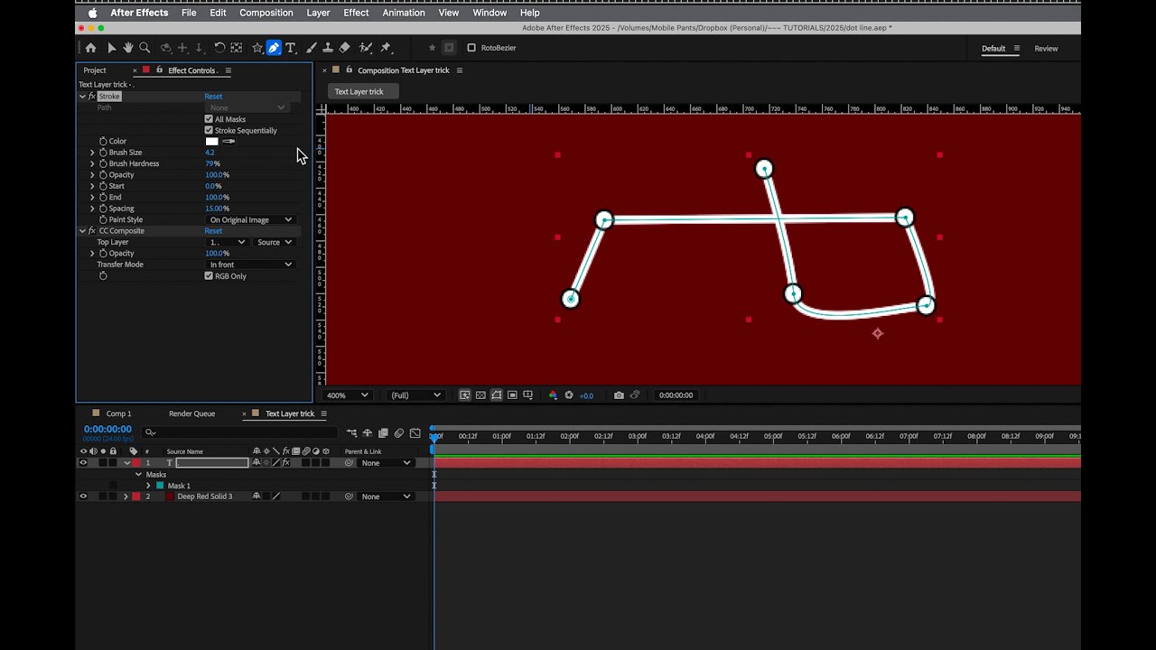
Task: Switch to the Comp 1 timeline tab
Action: coord(118,413)
